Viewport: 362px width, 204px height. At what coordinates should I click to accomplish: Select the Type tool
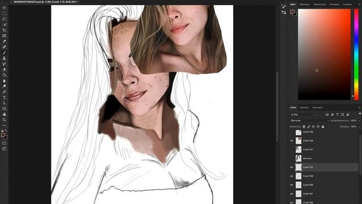pyautogui.click(x=4, y=97)
